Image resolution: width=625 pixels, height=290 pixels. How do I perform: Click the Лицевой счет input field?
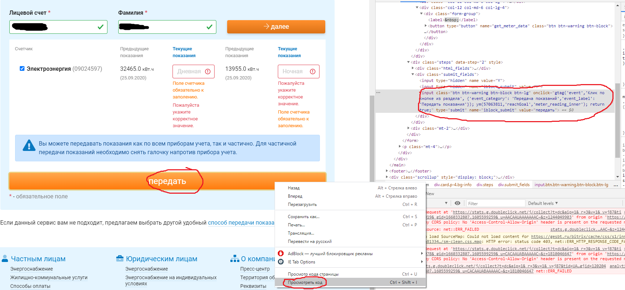58,27
